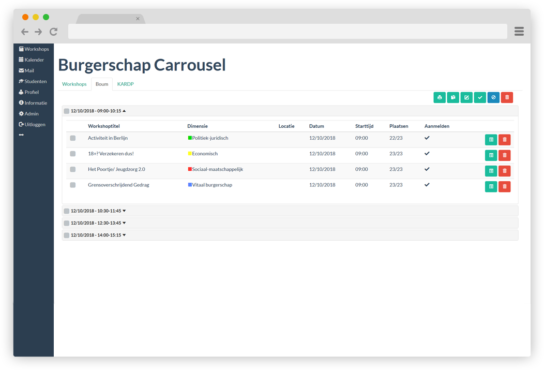Click the blue block/ban toolbar button
The image size is (544, 370).
tap(493, 97)
